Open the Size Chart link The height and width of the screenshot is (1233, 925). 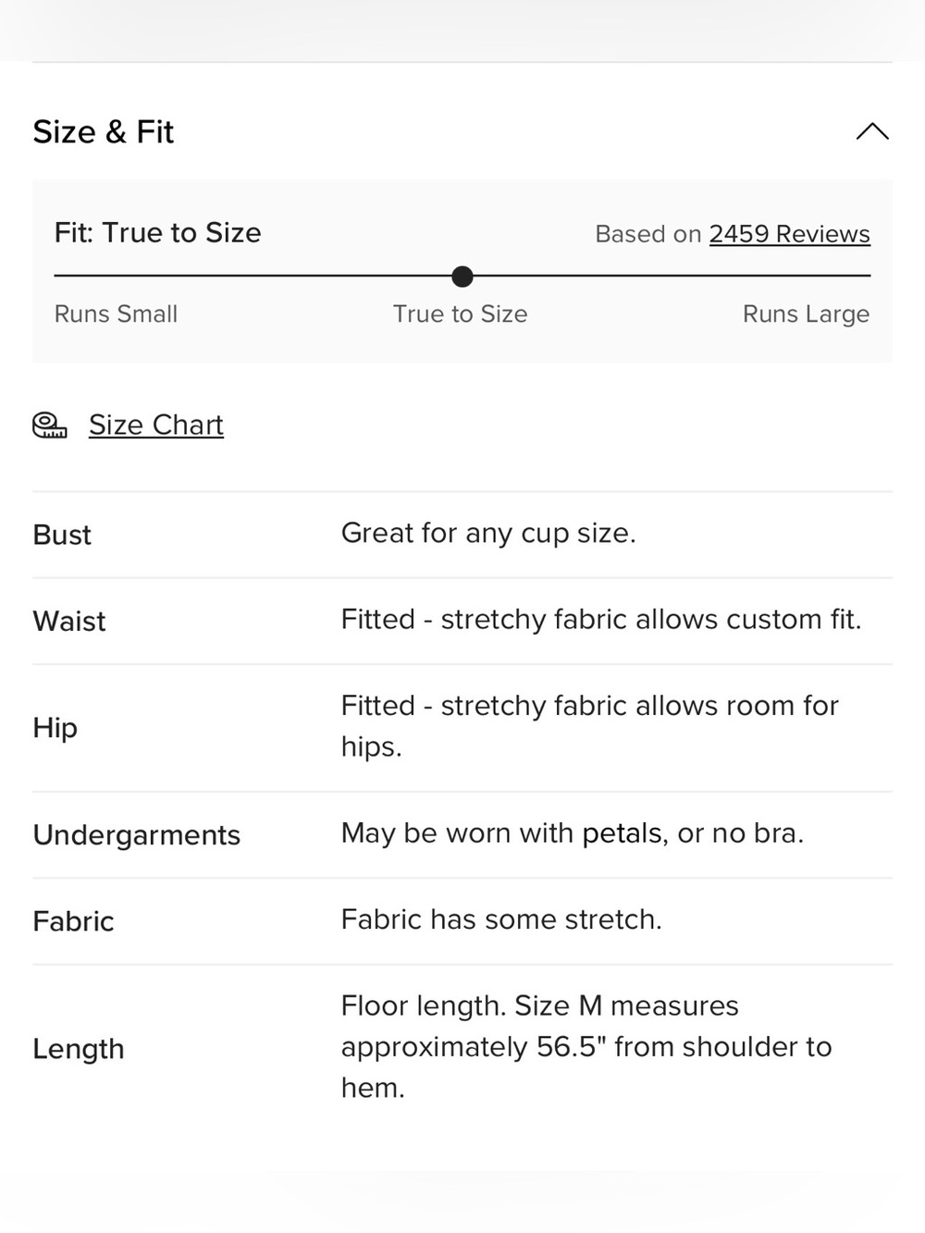click(x=156, y=425)
